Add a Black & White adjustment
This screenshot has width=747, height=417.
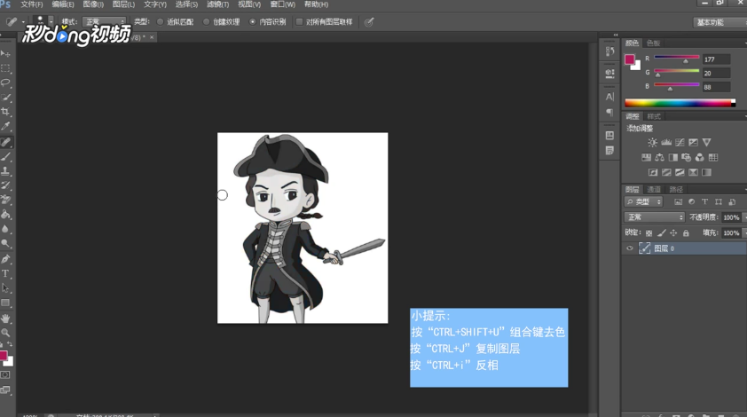click(x=673, y=157)
